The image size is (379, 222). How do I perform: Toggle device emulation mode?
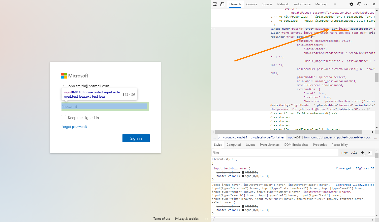[x=222, y=4]
